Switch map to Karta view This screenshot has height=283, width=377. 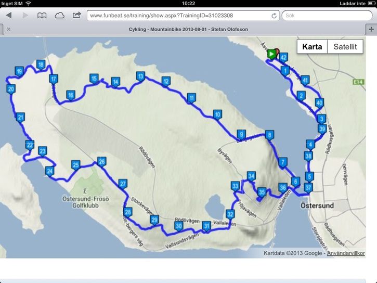[x=312, y=46]
